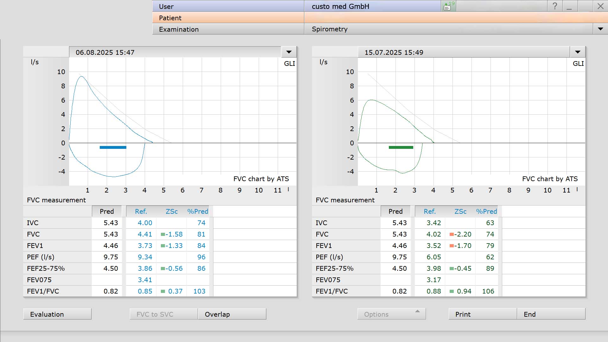Click the blue measurement bar in left chart
Viewport: 608px width, 342px height.
click(113, 147)
